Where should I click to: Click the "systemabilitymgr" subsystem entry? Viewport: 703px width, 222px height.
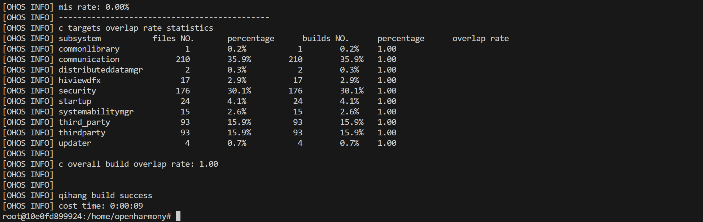pyautogui.click(x=96, y=112)
